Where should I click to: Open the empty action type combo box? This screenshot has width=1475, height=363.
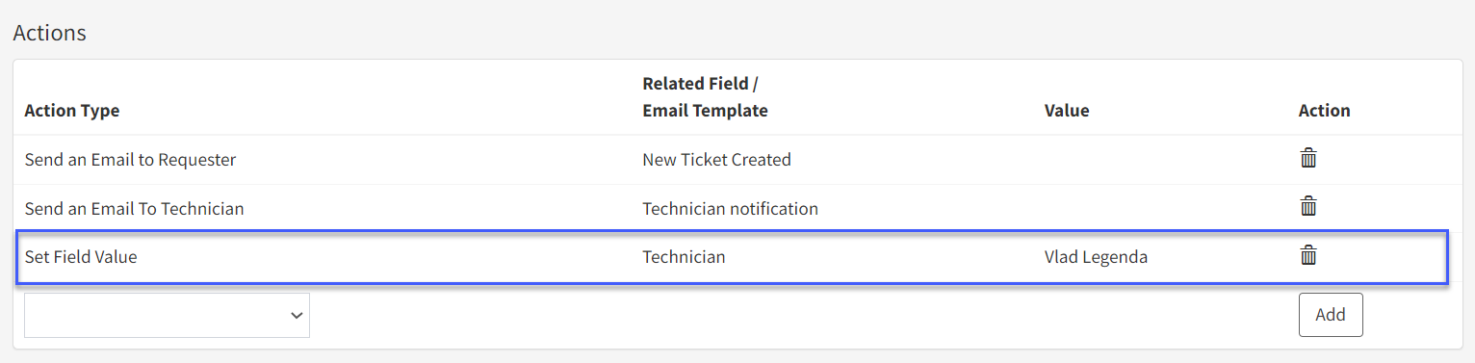point(167,316)
